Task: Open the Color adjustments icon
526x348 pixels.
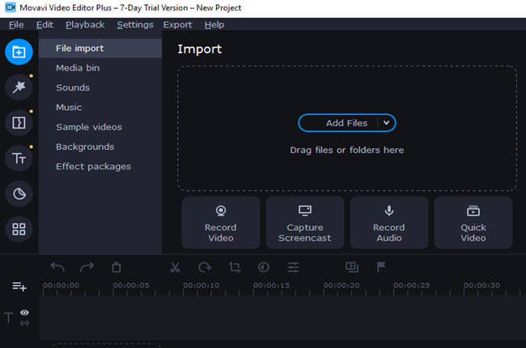Action: 264,267
